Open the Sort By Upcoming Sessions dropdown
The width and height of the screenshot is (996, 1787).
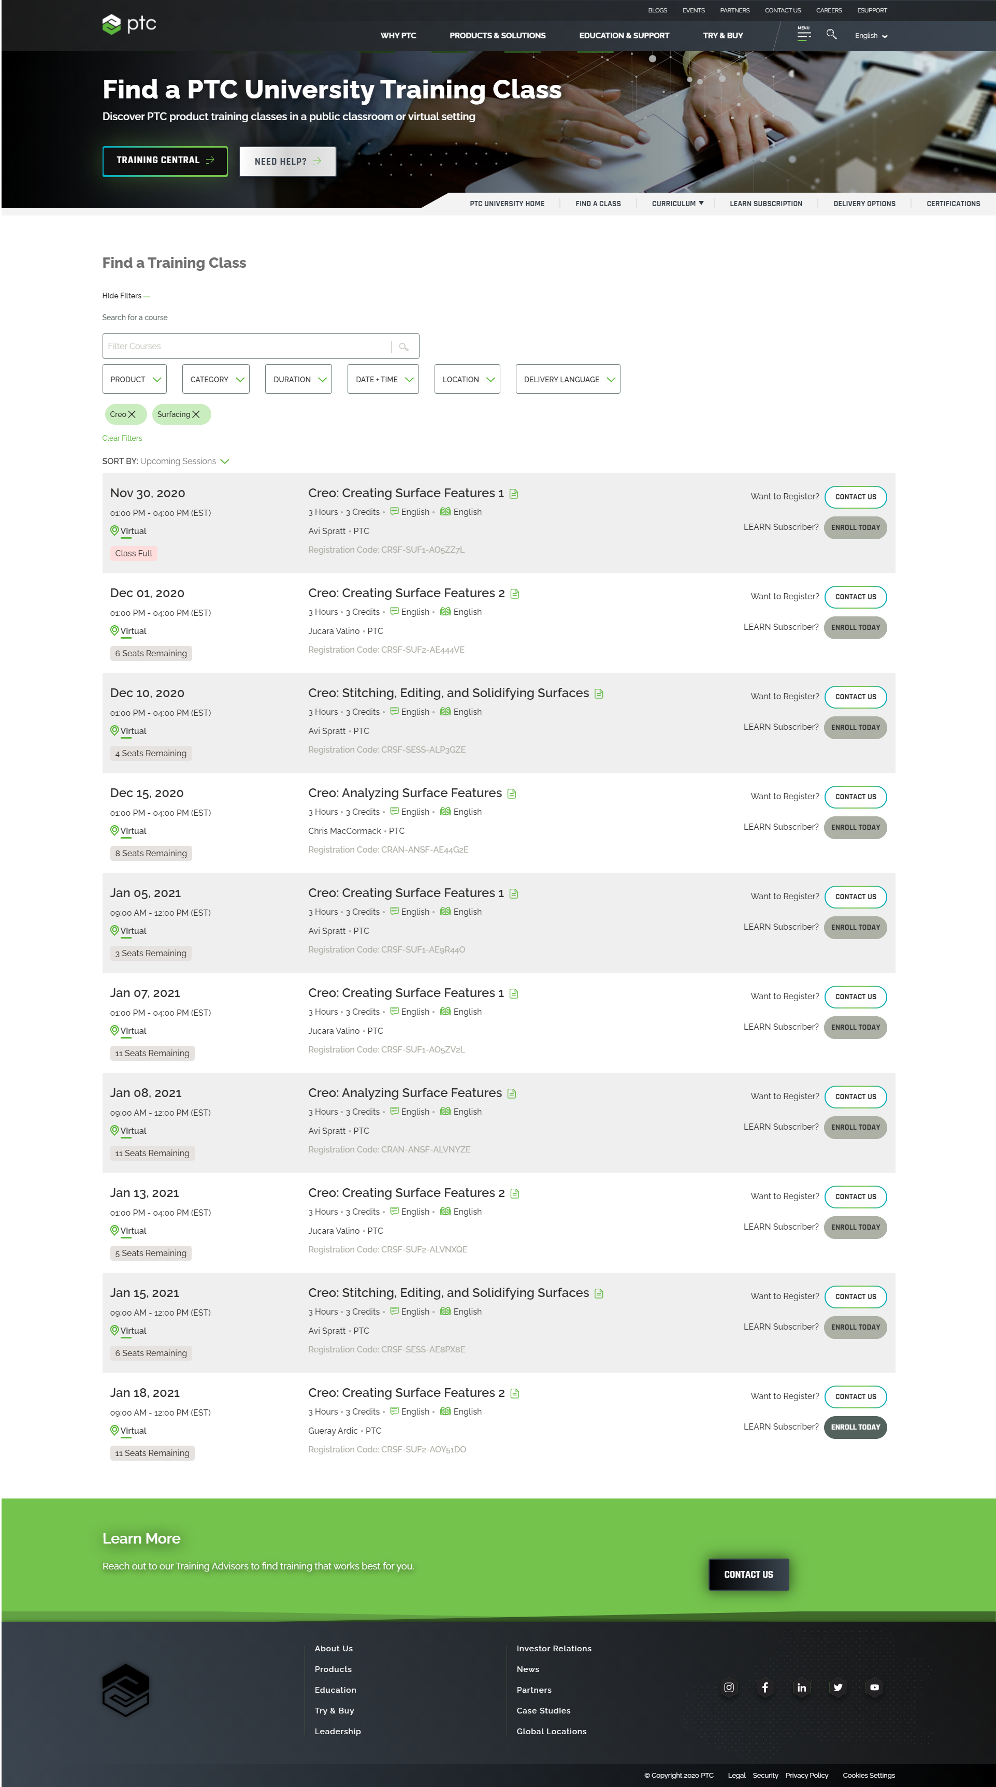tap(184, 462)
